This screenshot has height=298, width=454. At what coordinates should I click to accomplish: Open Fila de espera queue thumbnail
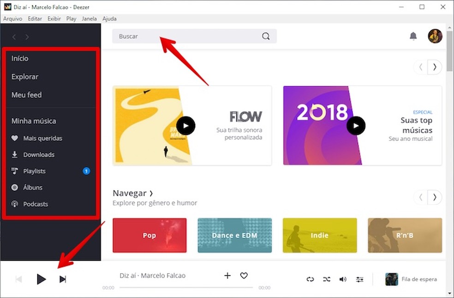(x=391, y=279)
